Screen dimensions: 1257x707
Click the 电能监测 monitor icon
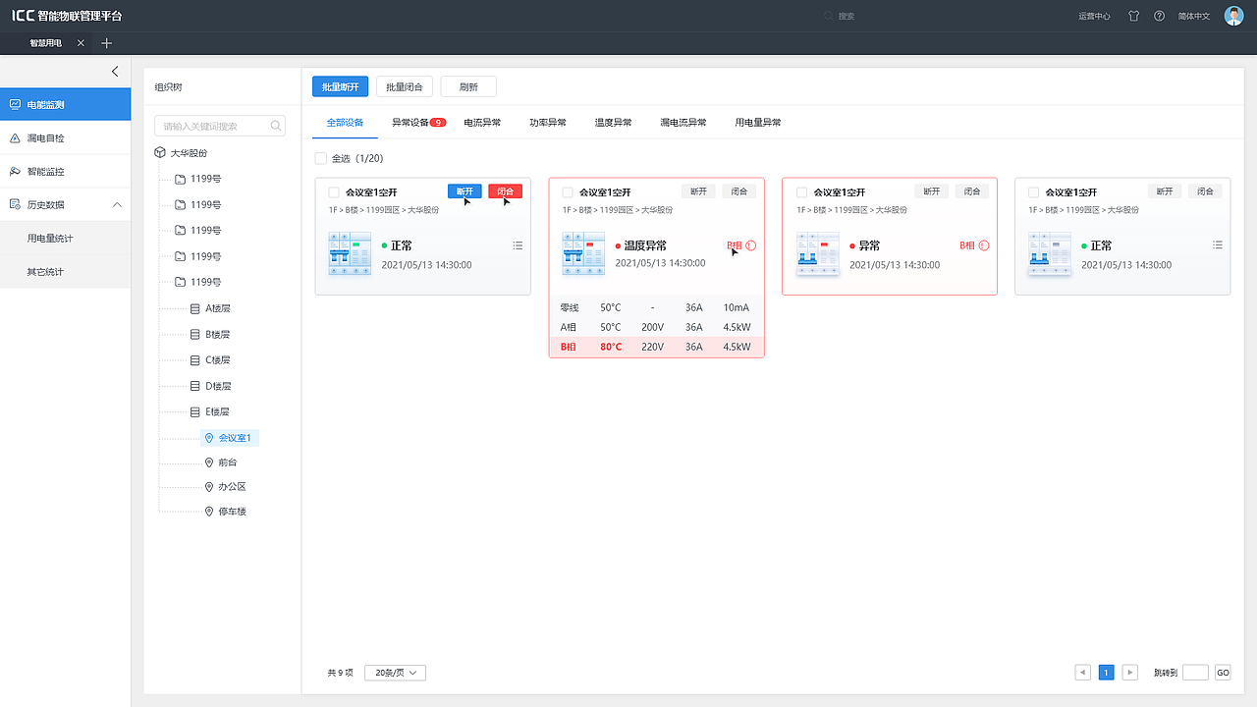(15, 104)
